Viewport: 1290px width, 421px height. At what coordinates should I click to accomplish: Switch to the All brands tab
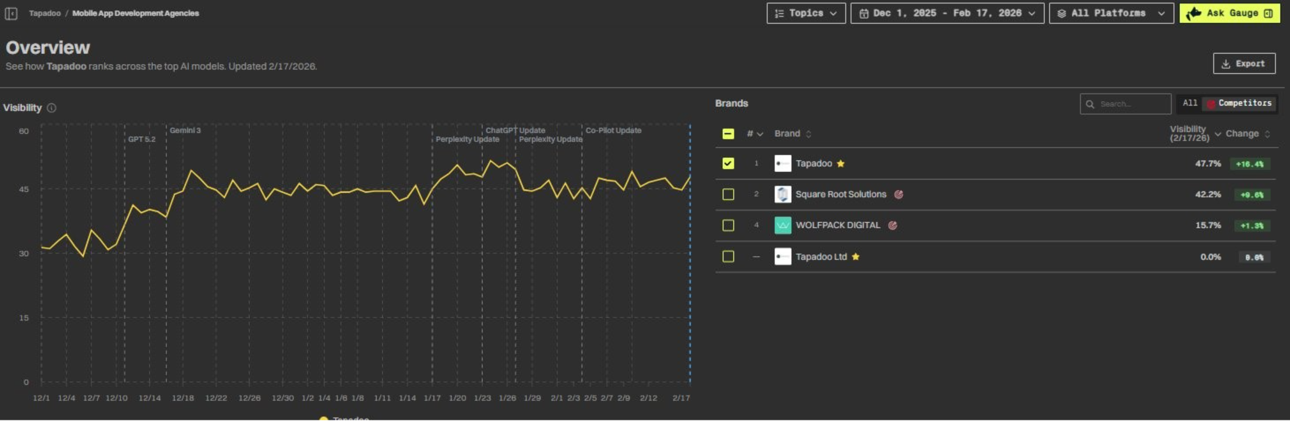tap(1189, 103)
